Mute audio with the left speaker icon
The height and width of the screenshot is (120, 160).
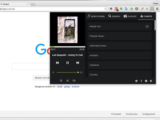[53, 72]
